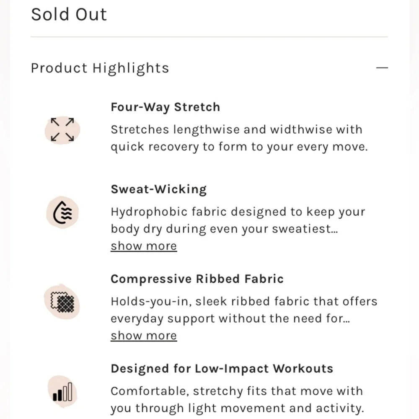Click the Holds-you-in ribbed fabric description
Screen dimensions: 419x419
[244, 310]
